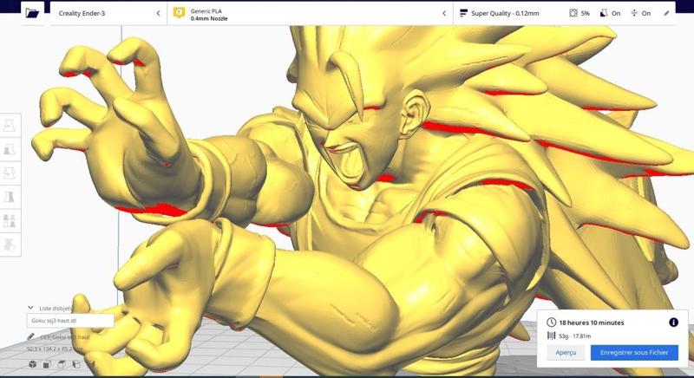
Task: Click the pencil icon beside job name
Action: pyautogui.click(x=30, y=337)
